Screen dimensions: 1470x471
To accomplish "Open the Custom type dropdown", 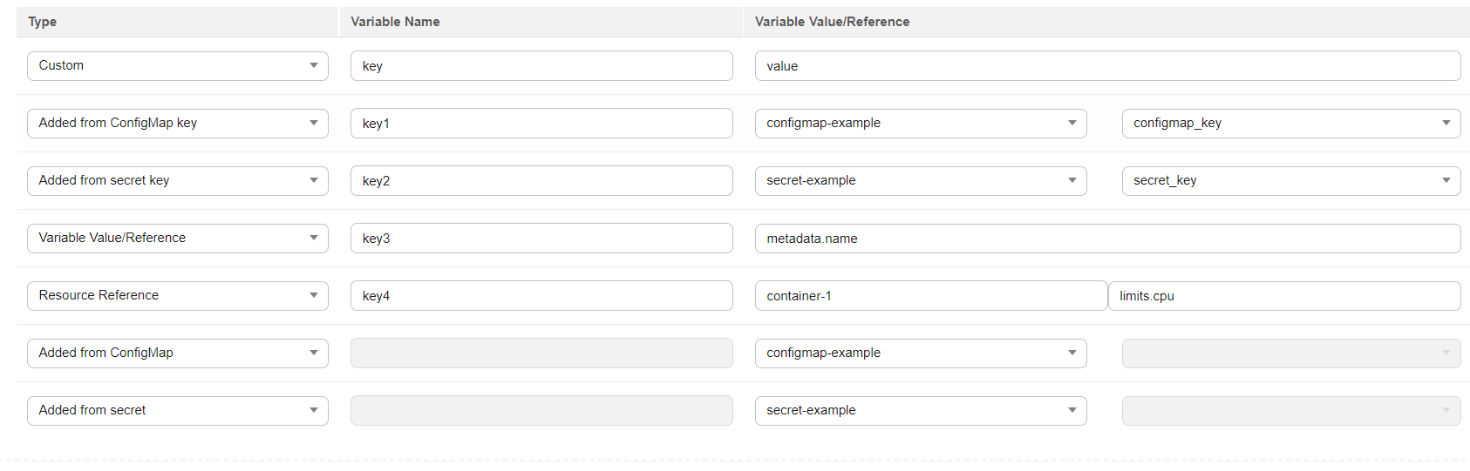I will point(177,66).
